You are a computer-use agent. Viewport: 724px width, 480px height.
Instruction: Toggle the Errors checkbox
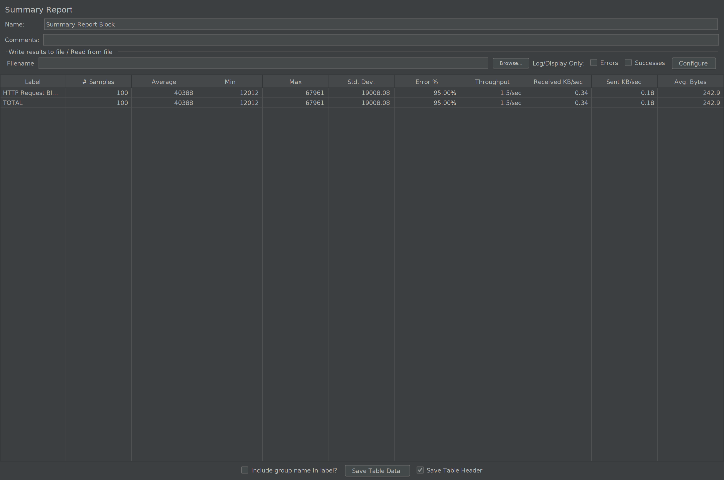tap(594, 63)
